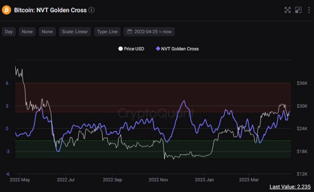This screenshot has width=314, height=192.
Task: Toggle Price USD series visibility
Action: point(131,49)
